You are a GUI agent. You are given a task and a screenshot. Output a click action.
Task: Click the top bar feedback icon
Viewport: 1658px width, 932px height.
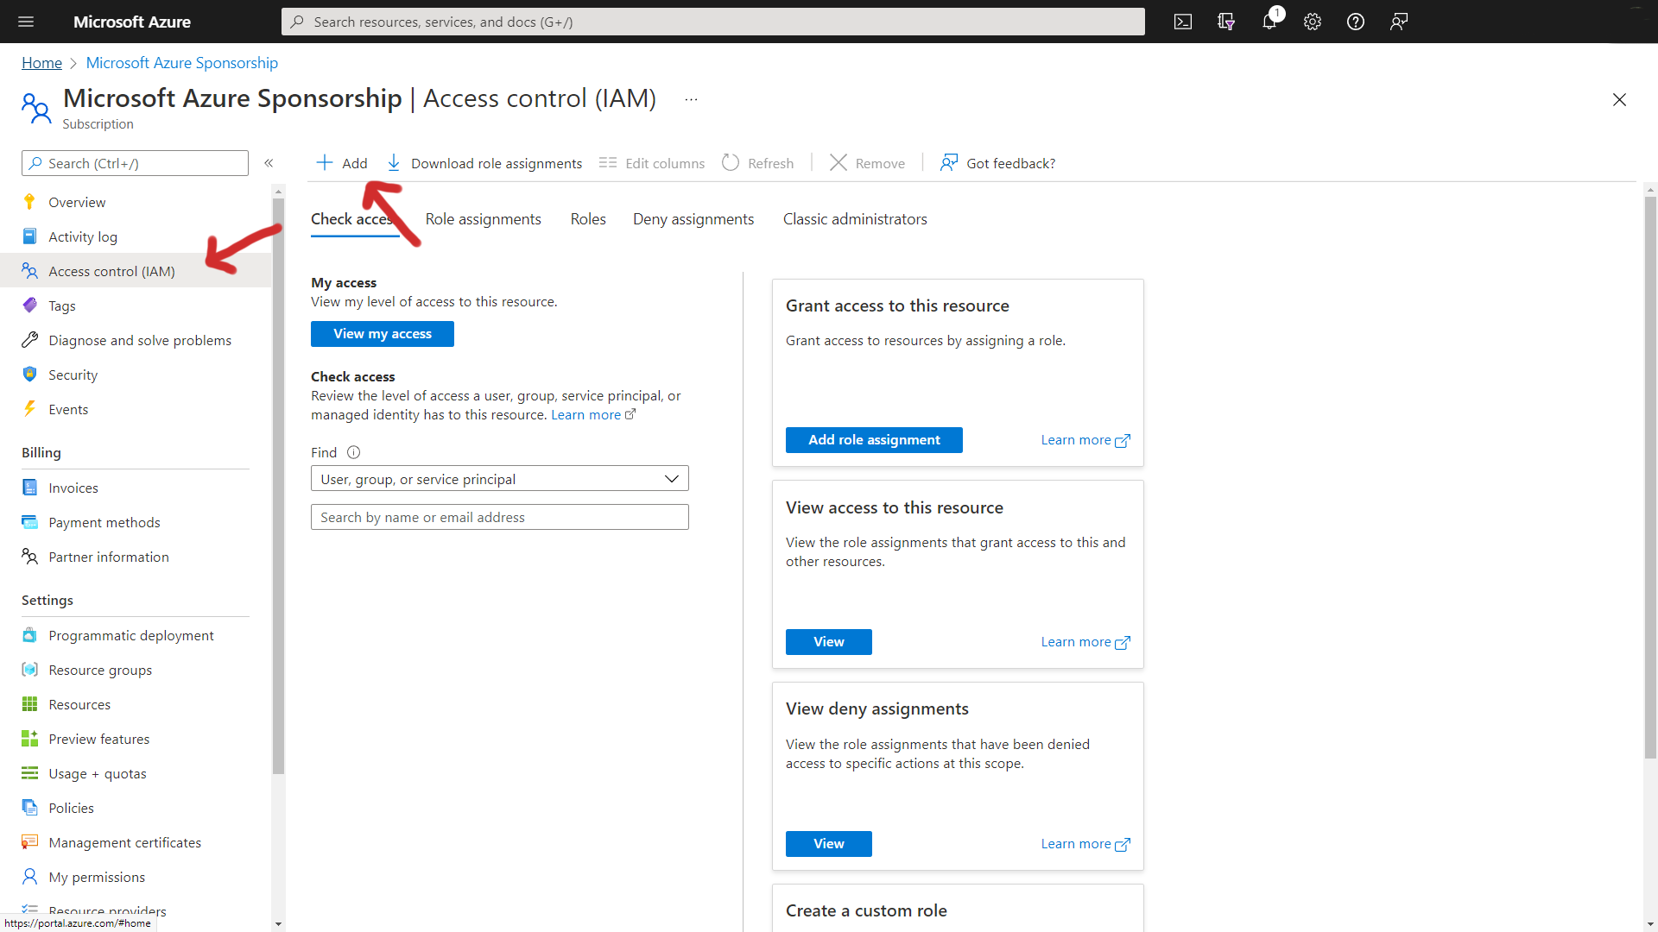(1399, 22)
